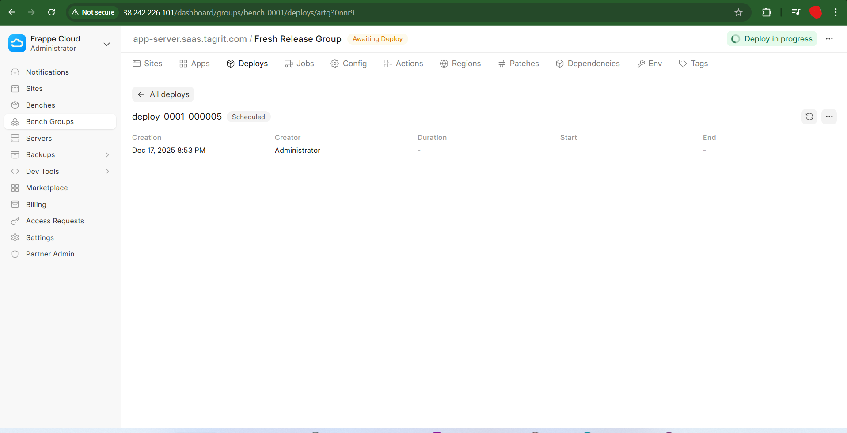The image size is (847, 433).
Task: Reload the page in the browser
Action: click(52, 12)
